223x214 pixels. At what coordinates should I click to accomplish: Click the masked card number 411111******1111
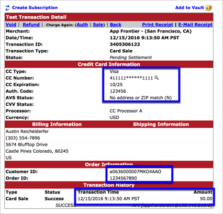[131, 78]
